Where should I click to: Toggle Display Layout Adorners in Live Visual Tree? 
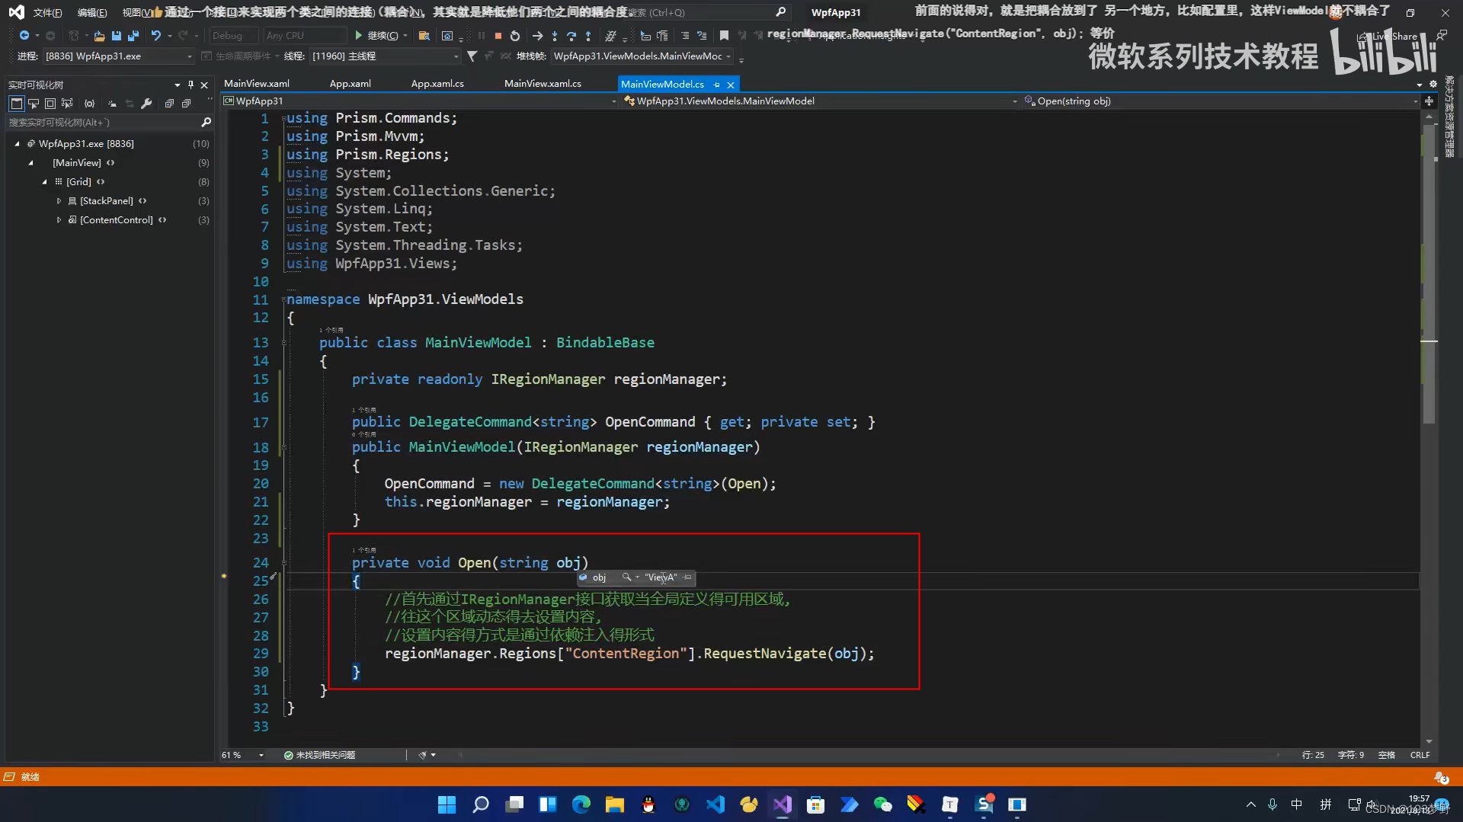pyautogui.click(x=50, y=103)
